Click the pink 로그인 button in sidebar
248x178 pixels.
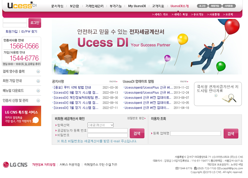[x=35, y=23]
